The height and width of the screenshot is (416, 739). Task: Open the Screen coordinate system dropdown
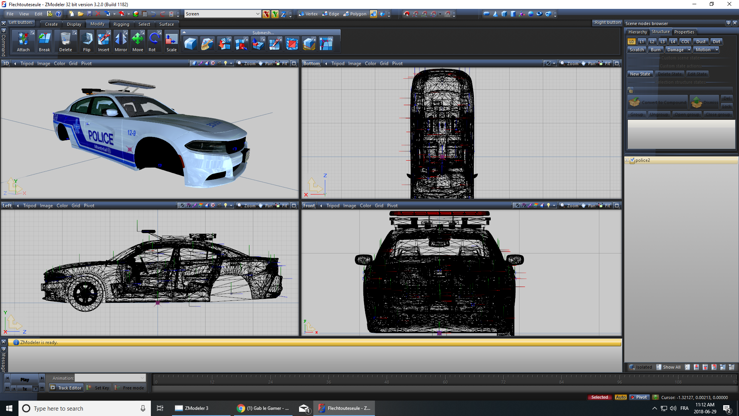[257, 14]
